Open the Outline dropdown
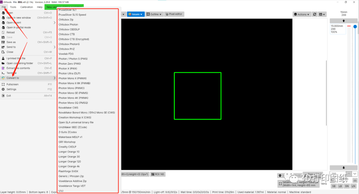This screenshot has height=194, width=359. point(154,14)
